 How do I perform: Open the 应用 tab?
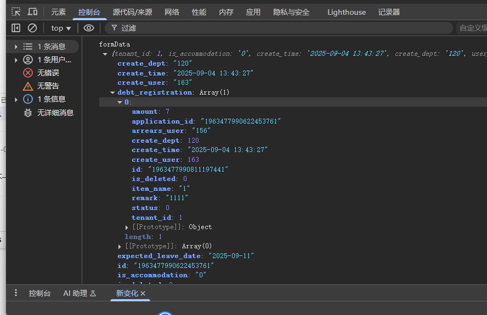(253, 12)
